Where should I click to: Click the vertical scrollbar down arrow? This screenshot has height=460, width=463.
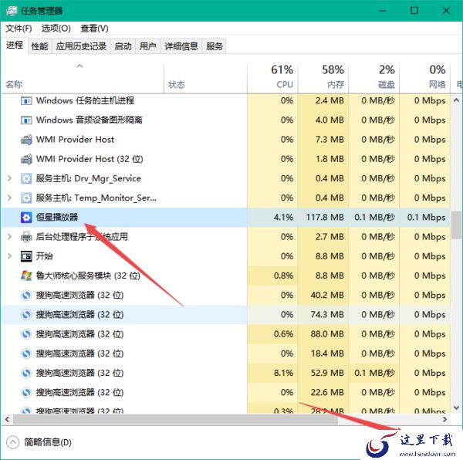pyautogui.click(x=456, y=408)
